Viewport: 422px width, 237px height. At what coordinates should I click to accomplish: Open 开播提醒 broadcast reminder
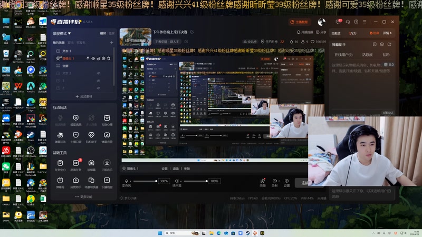[x=305, y=32]
